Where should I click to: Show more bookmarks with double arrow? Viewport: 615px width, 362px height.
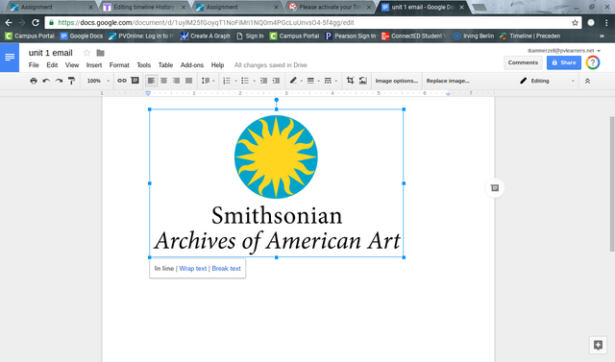(602, 36)
